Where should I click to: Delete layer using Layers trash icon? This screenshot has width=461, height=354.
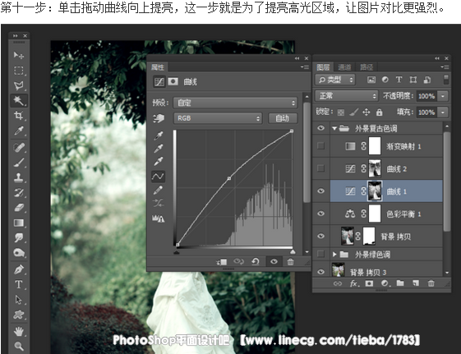click(x=431, y=283)
